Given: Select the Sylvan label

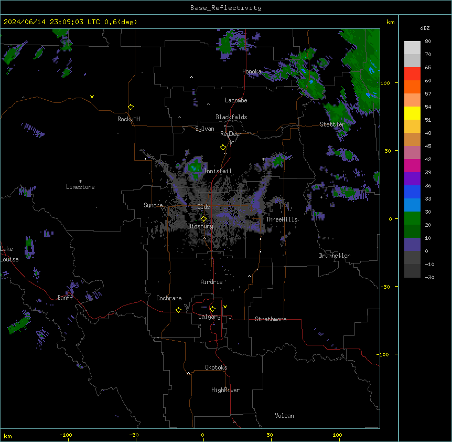Looking at the screenshot, I should tap(205, 129).
